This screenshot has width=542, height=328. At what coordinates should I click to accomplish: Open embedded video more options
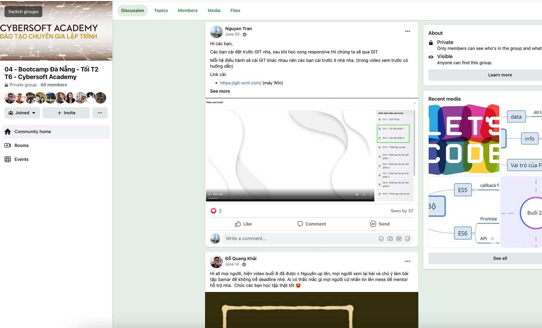coord(371,194)
